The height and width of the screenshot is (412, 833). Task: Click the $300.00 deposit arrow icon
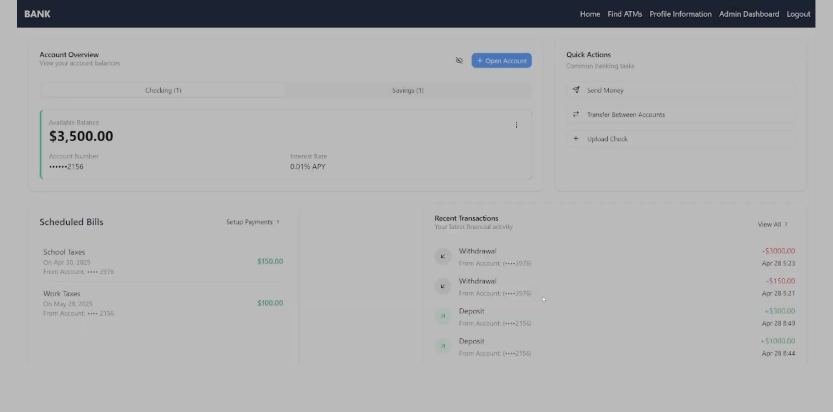pos(443,316)
